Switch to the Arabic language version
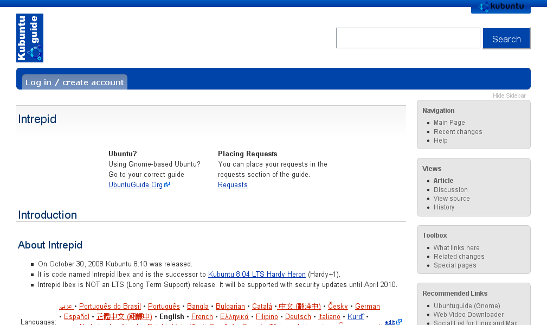The image size is (547, 325). (x=66, y=306)
